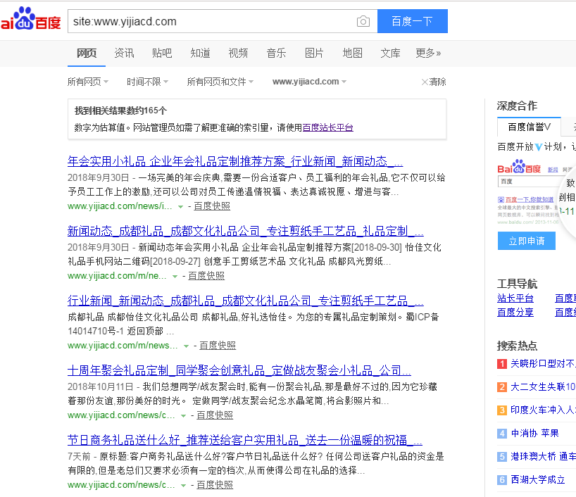Click the green URL www.yijiacd.com/news/i...

coord(120,206)
